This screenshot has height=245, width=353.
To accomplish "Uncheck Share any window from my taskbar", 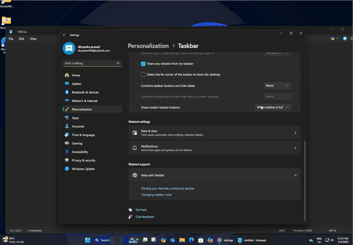I will point(143,64).
